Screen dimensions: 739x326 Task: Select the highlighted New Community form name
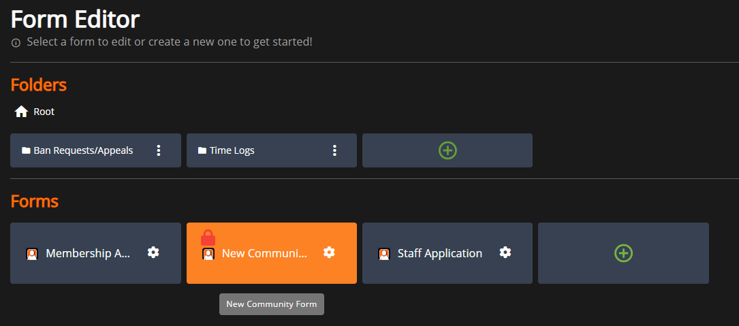point(264,253)
